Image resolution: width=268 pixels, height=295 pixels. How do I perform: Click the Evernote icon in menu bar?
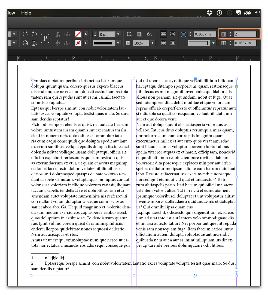point(238,13)
